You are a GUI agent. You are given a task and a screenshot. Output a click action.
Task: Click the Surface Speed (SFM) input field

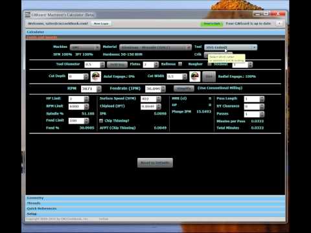click(148, 99)
